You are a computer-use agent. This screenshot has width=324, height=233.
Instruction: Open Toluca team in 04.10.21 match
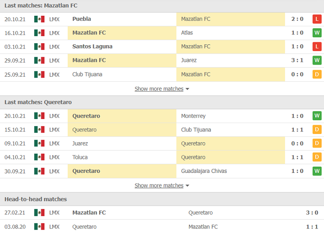80,157
